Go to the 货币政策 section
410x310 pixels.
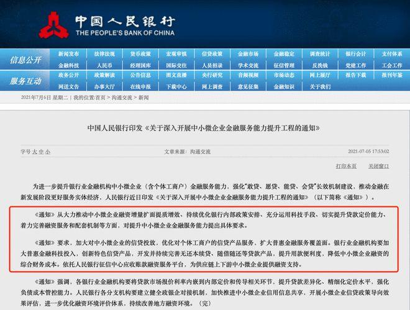(x=140, y=54)
